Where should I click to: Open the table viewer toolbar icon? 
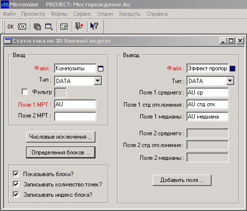click(64, 27)
